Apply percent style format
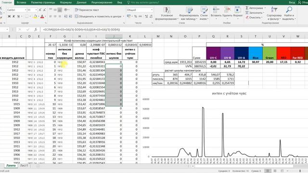The image size is (308, 173). (x=136, y=16)
